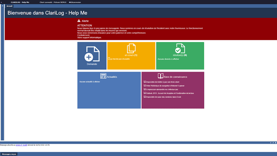
Task: Open article 'Impossible de mettre à jour une fiche client'
Action: (163, 82)
